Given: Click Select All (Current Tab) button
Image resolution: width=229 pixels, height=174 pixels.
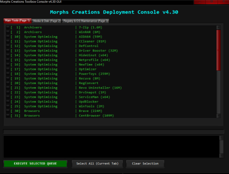Looking at the screenshot, I should [97, 163].
